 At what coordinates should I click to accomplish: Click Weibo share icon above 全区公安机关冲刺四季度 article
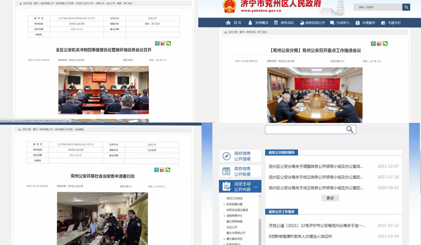point(163,43)
